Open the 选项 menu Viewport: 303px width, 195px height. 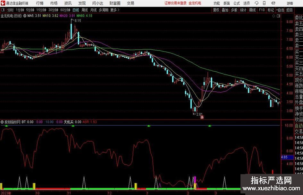coord(246,3)
